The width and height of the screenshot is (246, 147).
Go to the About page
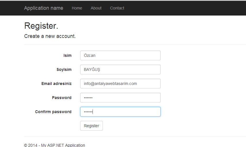click(96, 8)
